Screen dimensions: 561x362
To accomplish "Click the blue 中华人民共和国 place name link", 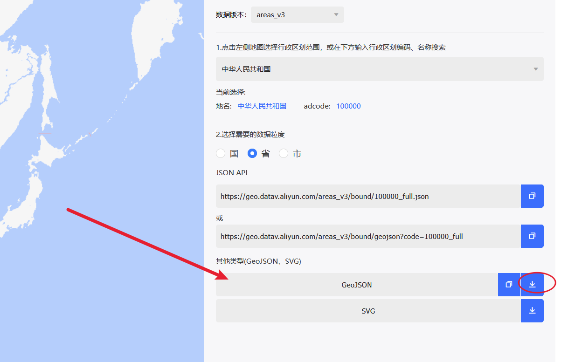I will coord(262,106).
